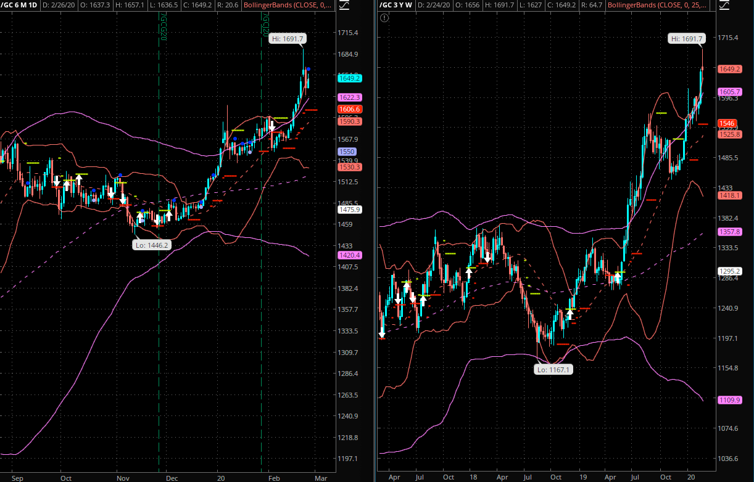Image resolution: width=754 pixels, height=482 pixels.
Task: Click the white down arrow signal near February
Action: click(x=271, y=126)
